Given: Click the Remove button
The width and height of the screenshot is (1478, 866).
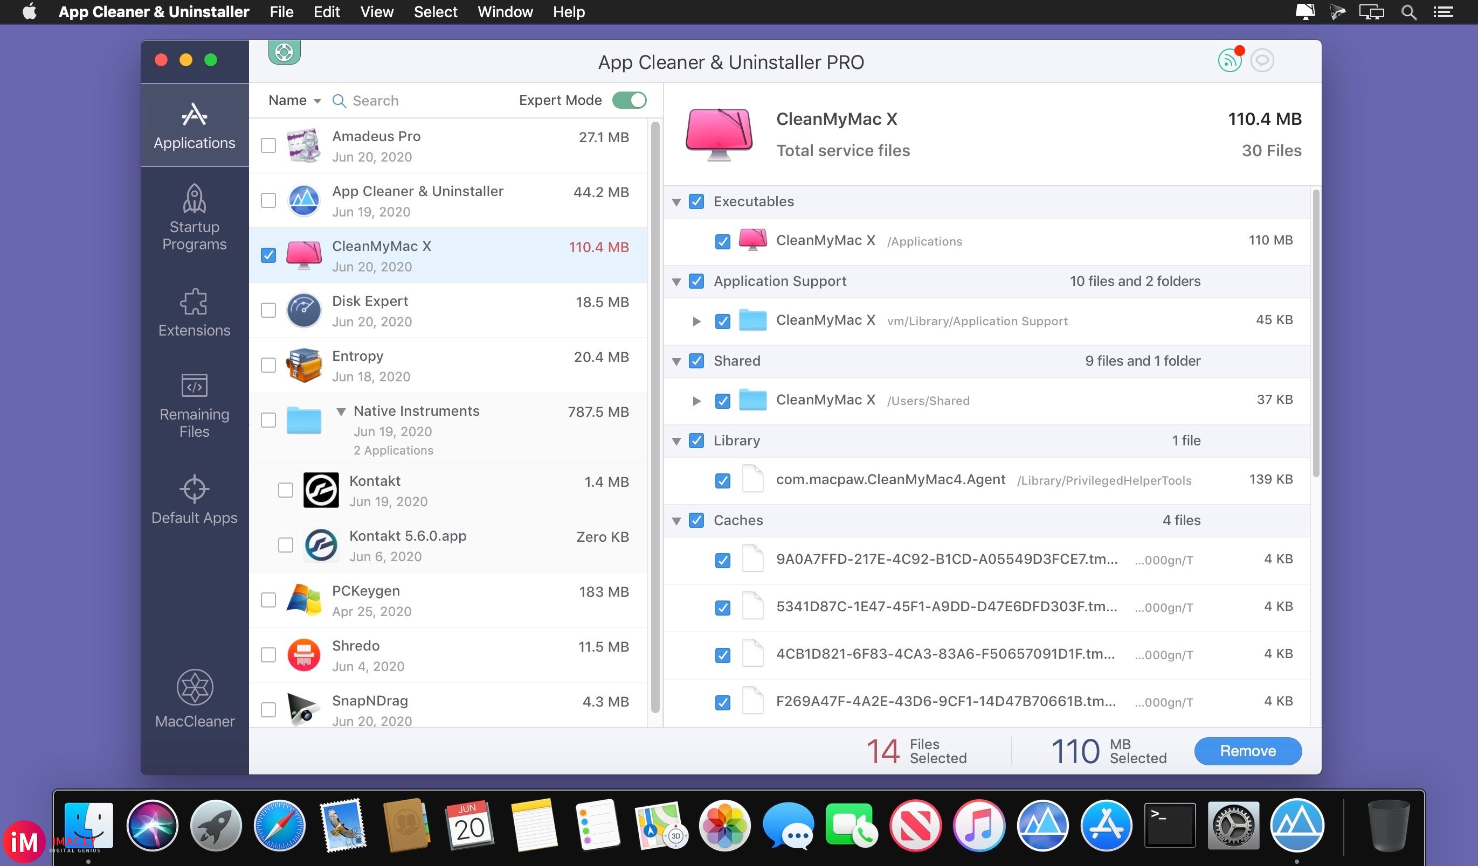Looking at the screenshot, I should tap(1248, 750).
